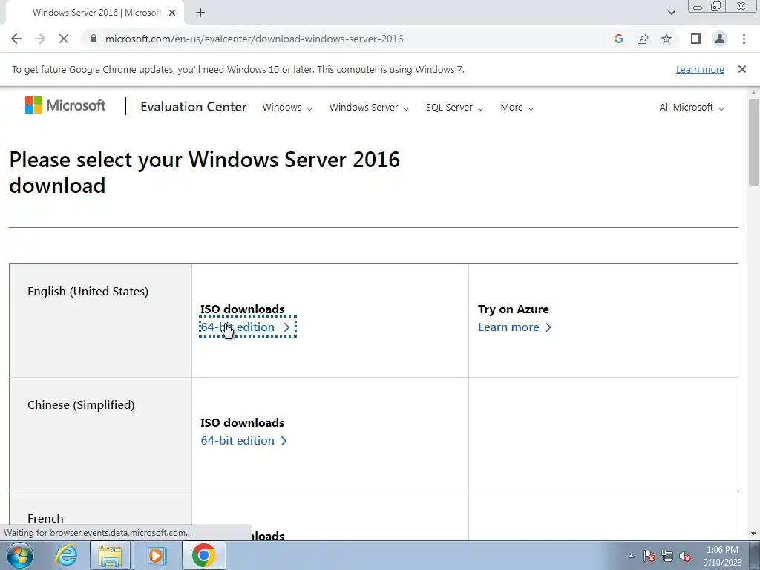760x570 pixels.
Task: Click the page vertical scrollbar thumb
Action: coord(753,142)
